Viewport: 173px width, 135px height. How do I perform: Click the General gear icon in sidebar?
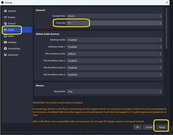pos(5,11)
